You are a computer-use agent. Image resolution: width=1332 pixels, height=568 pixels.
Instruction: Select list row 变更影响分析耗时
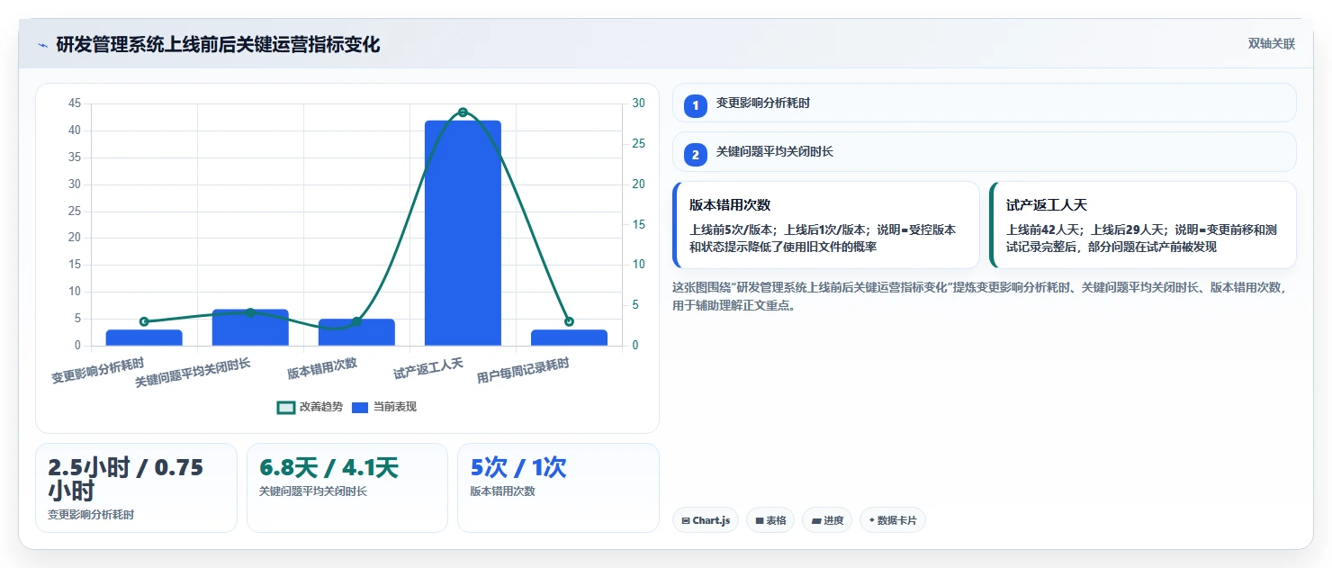pyautogui.click(x=985, y=103)
